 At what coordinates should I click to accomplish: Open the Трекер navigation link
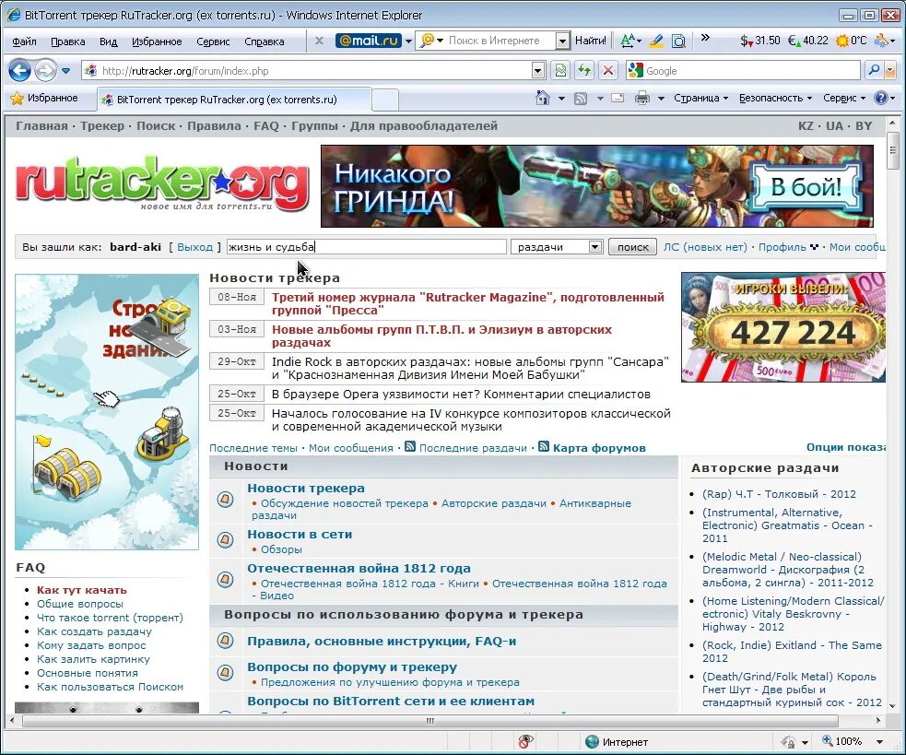coord(101,125)
